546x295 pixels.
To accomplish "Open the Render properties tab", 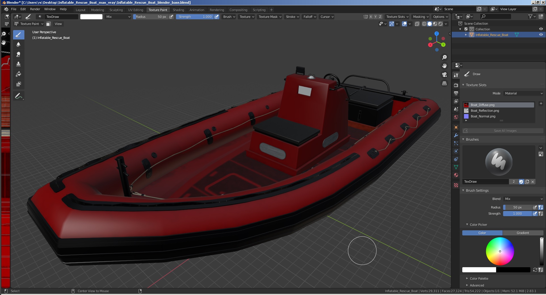I will (456, 85).
